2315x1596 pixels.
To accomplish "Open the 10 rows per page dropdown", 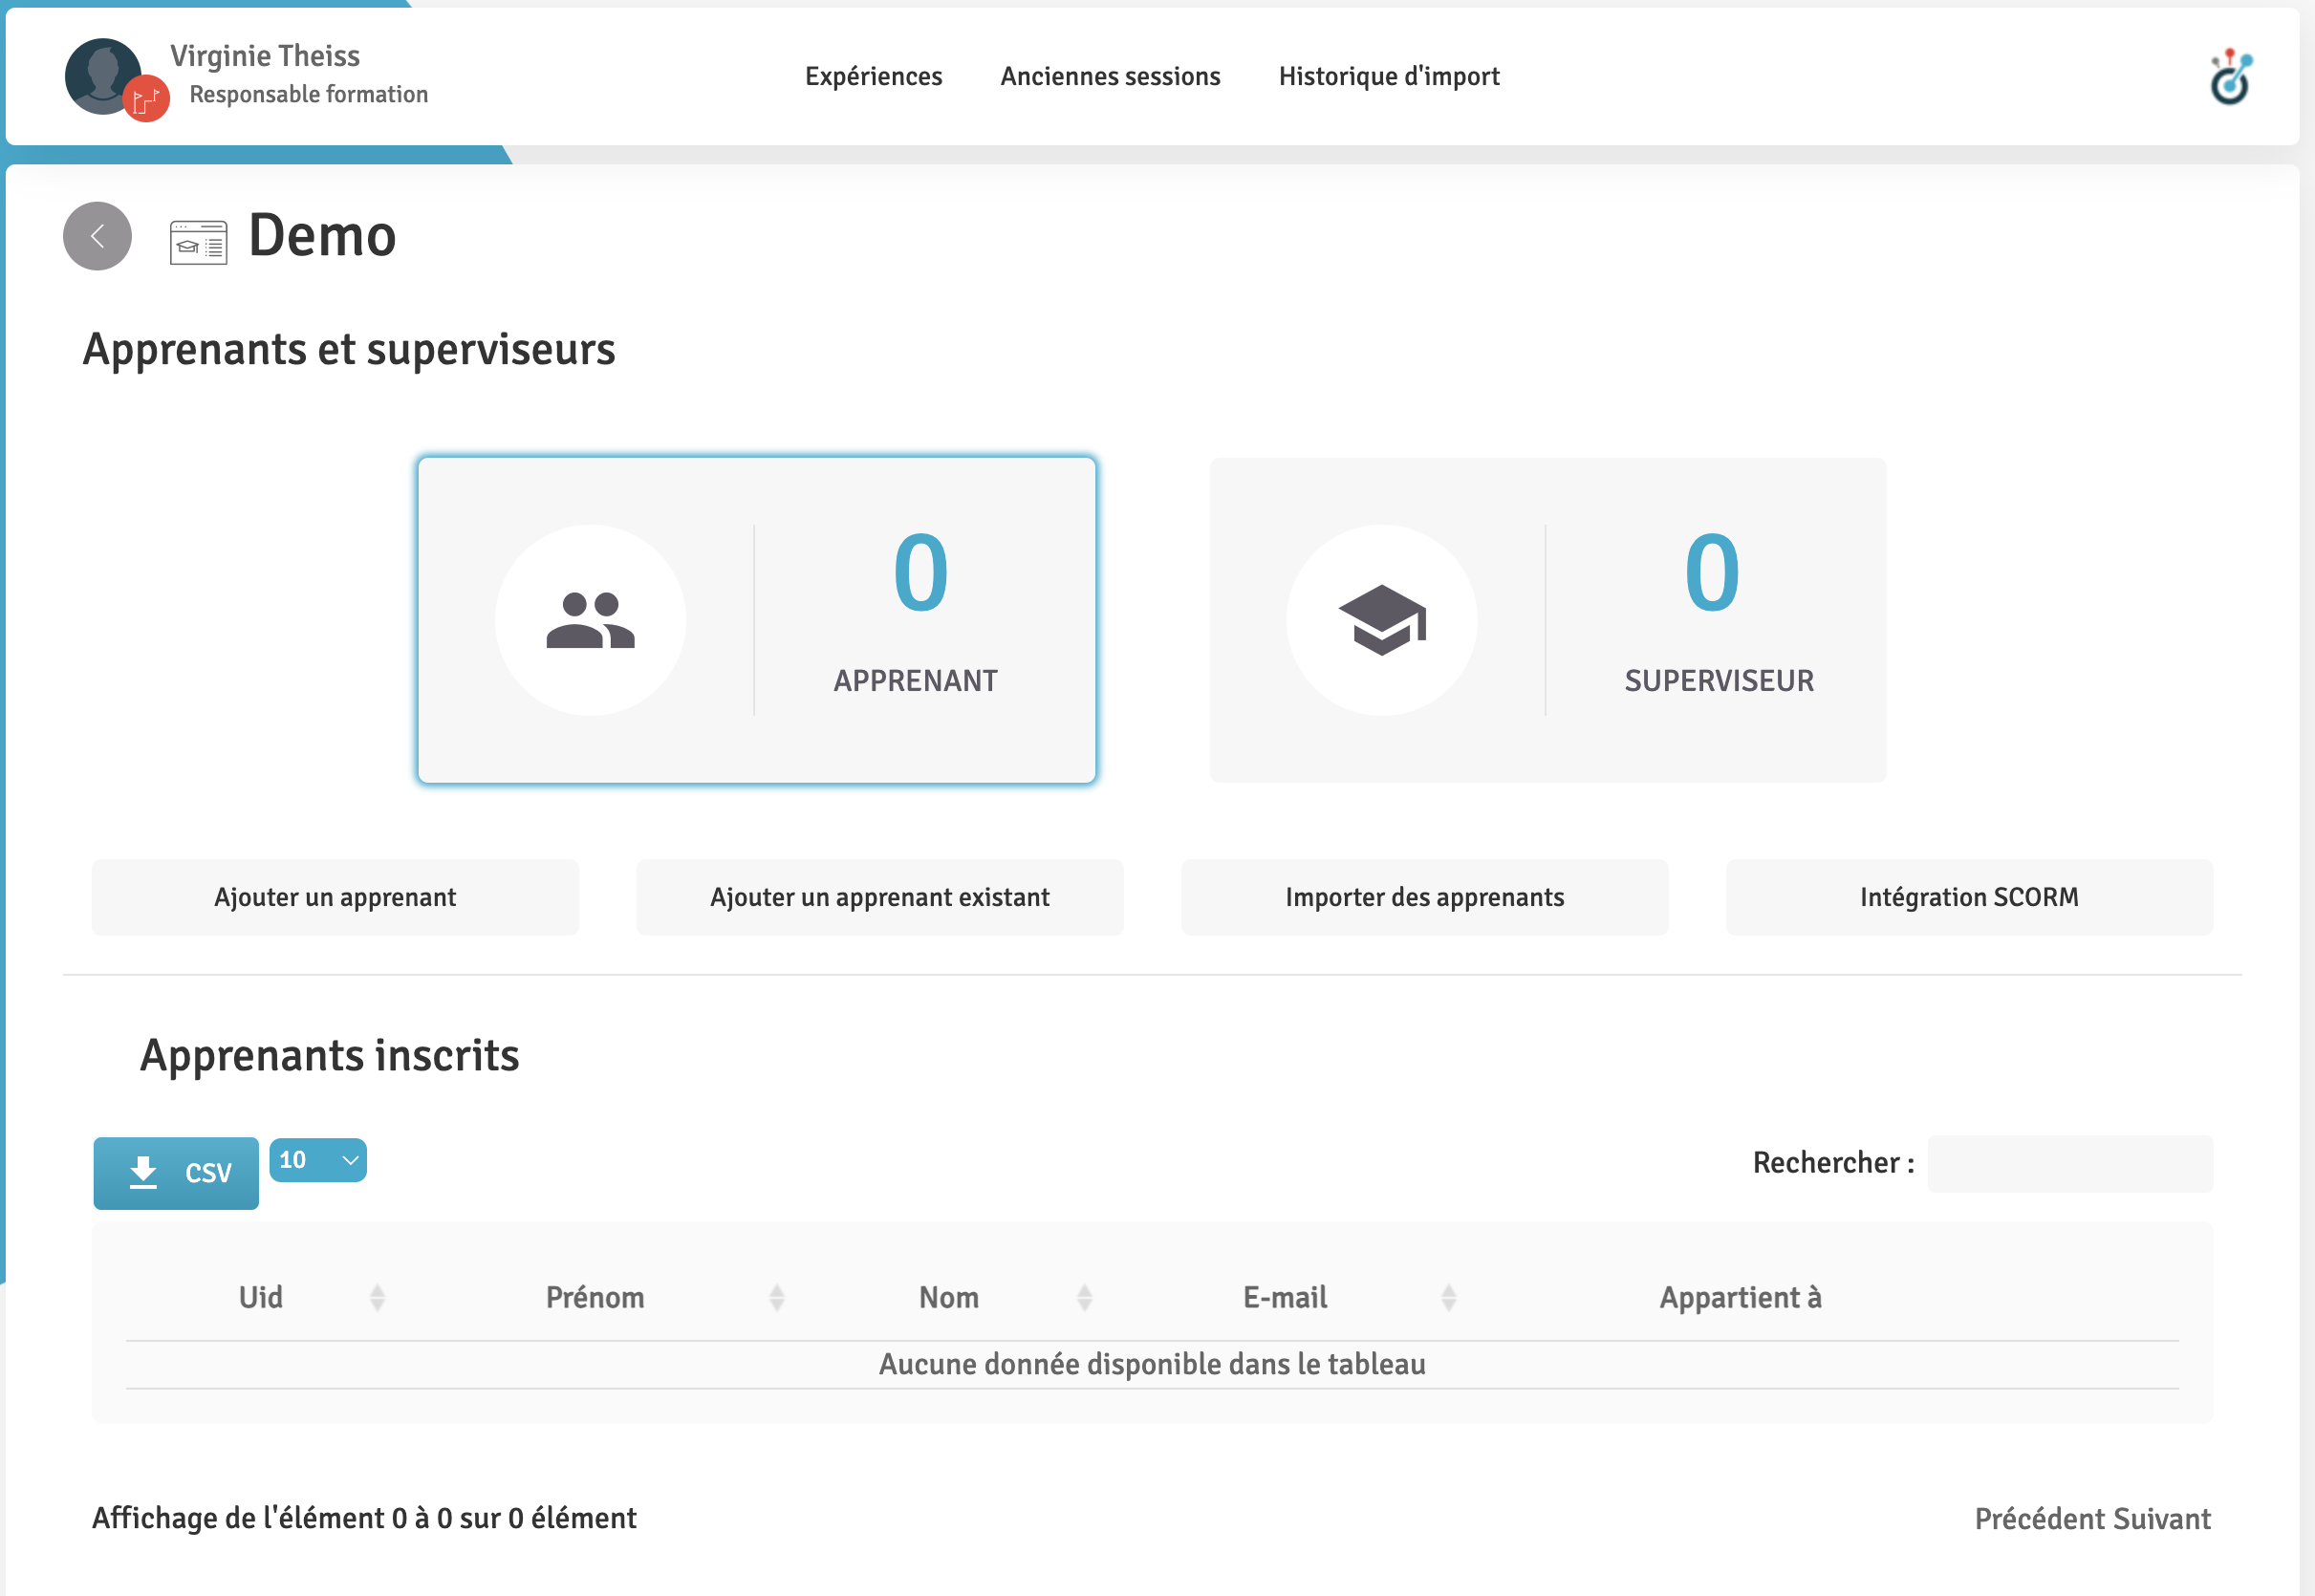I will [x=317, y=1160].
